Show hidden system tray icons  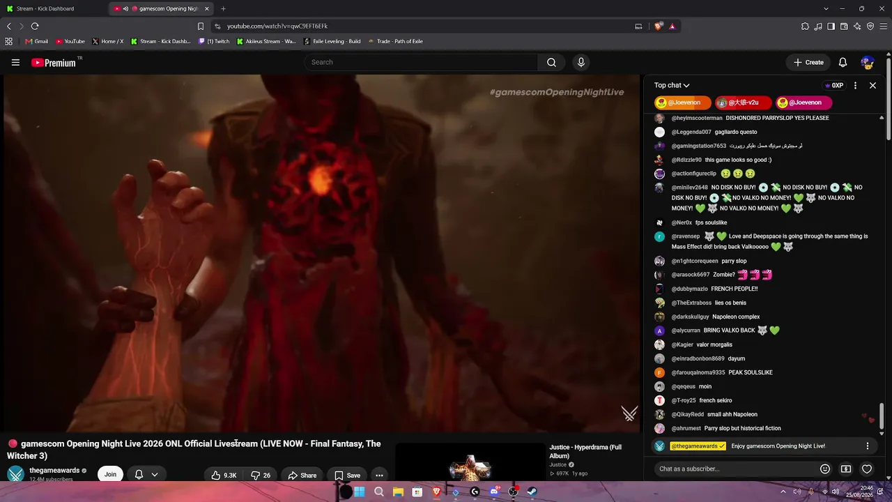coord(783,492)
